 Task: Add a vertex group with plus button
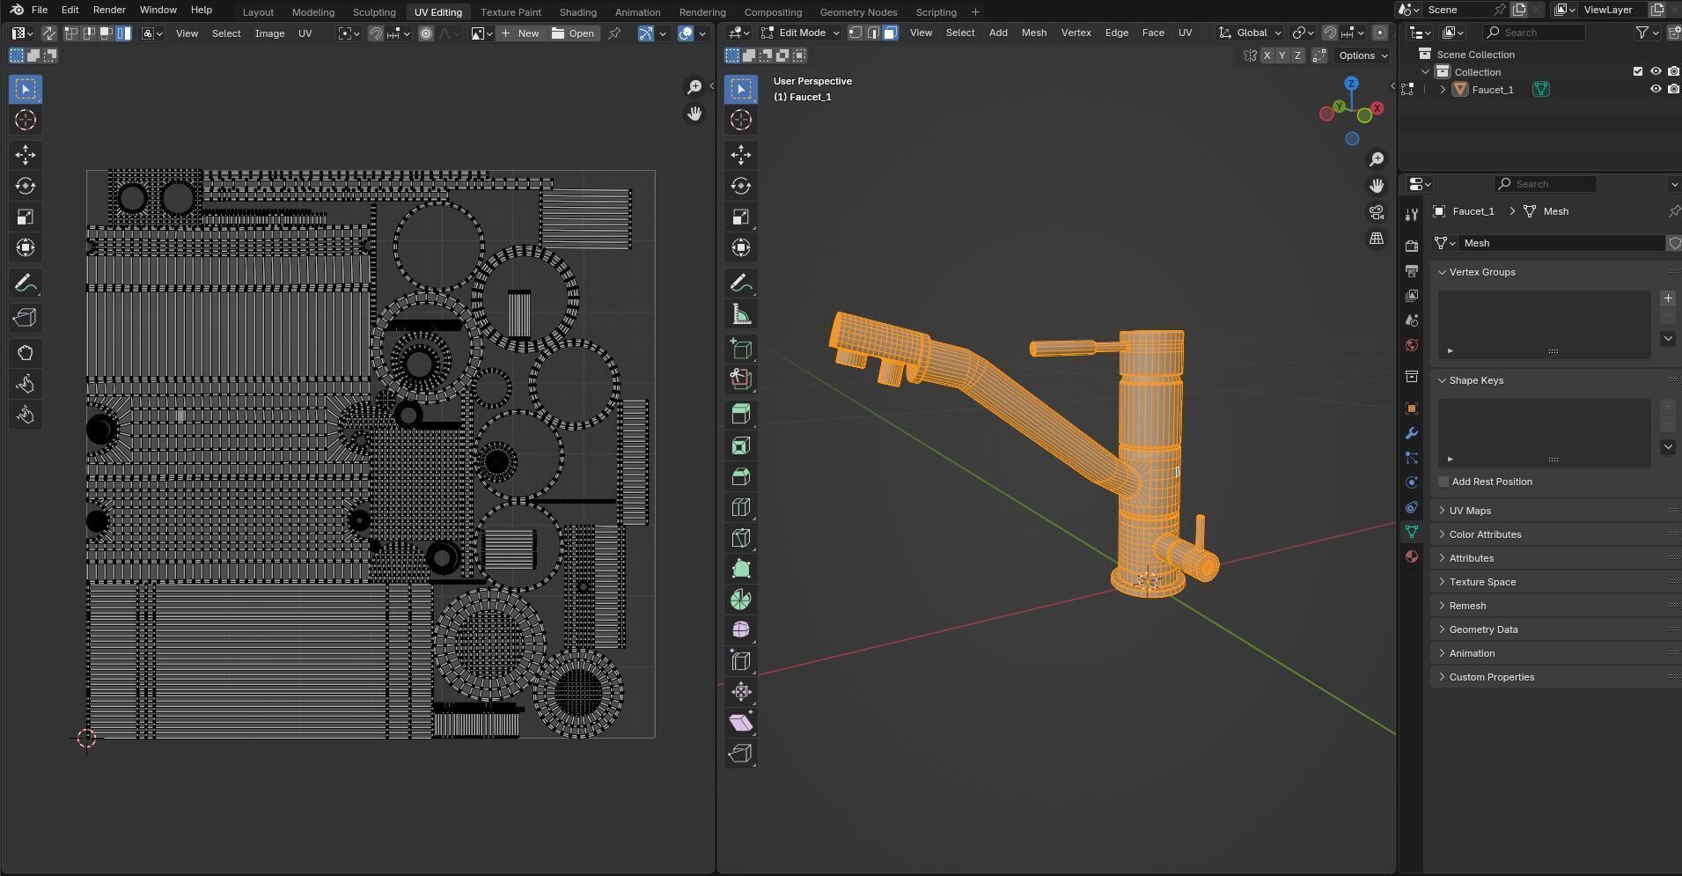click(1668, 298)
